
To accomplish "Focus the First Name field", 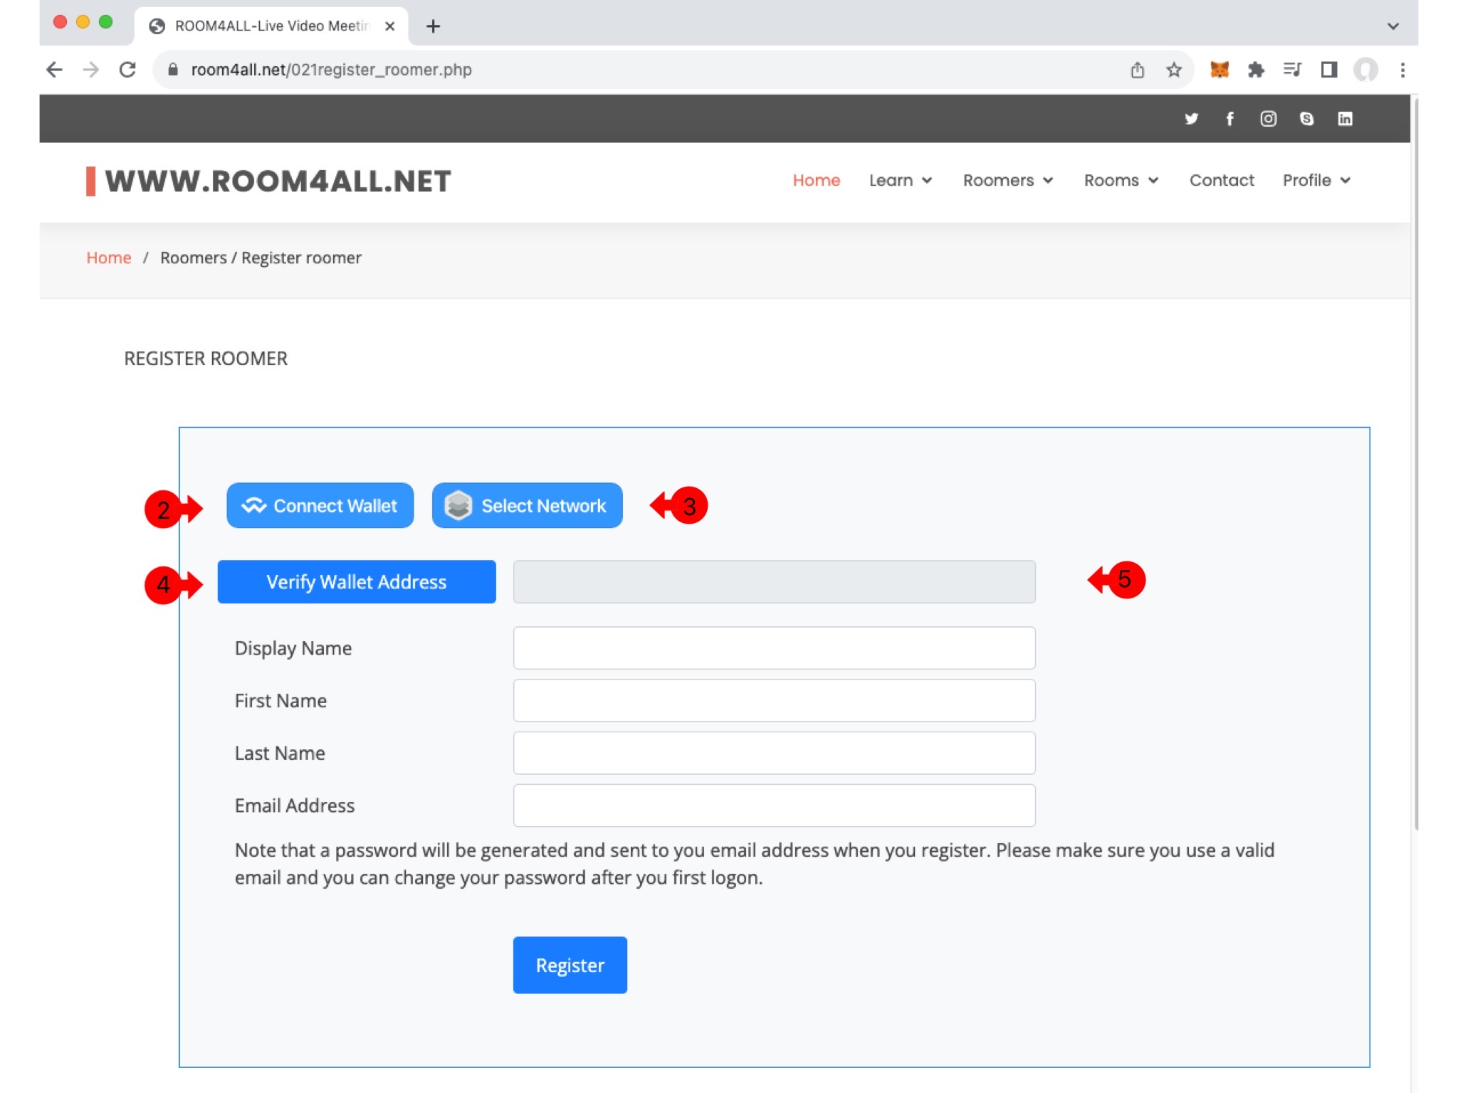I will [x=774, y=701].
